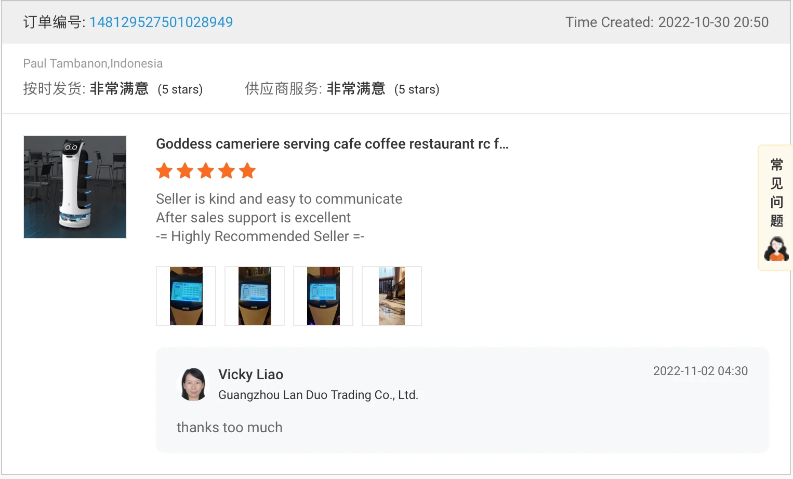View the fourth review photo of floor
Image resolution: width=793 pixels, height=479 pixels.
click(392, 296)
